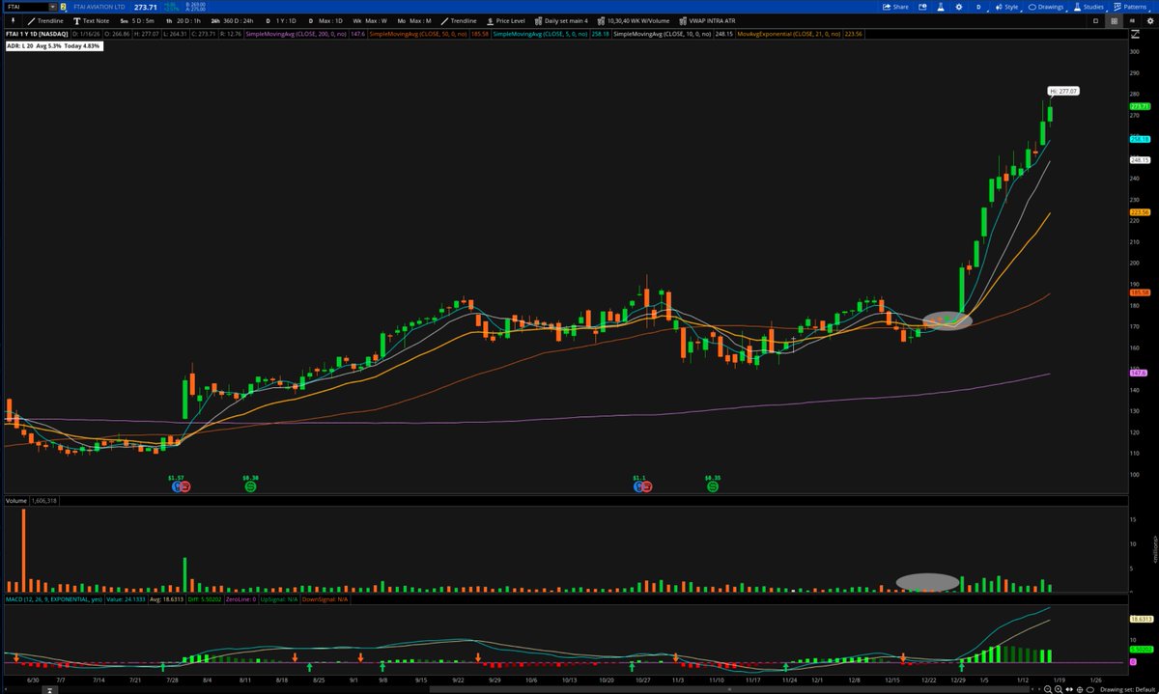Click the icon right of Share

pos(922,7)
